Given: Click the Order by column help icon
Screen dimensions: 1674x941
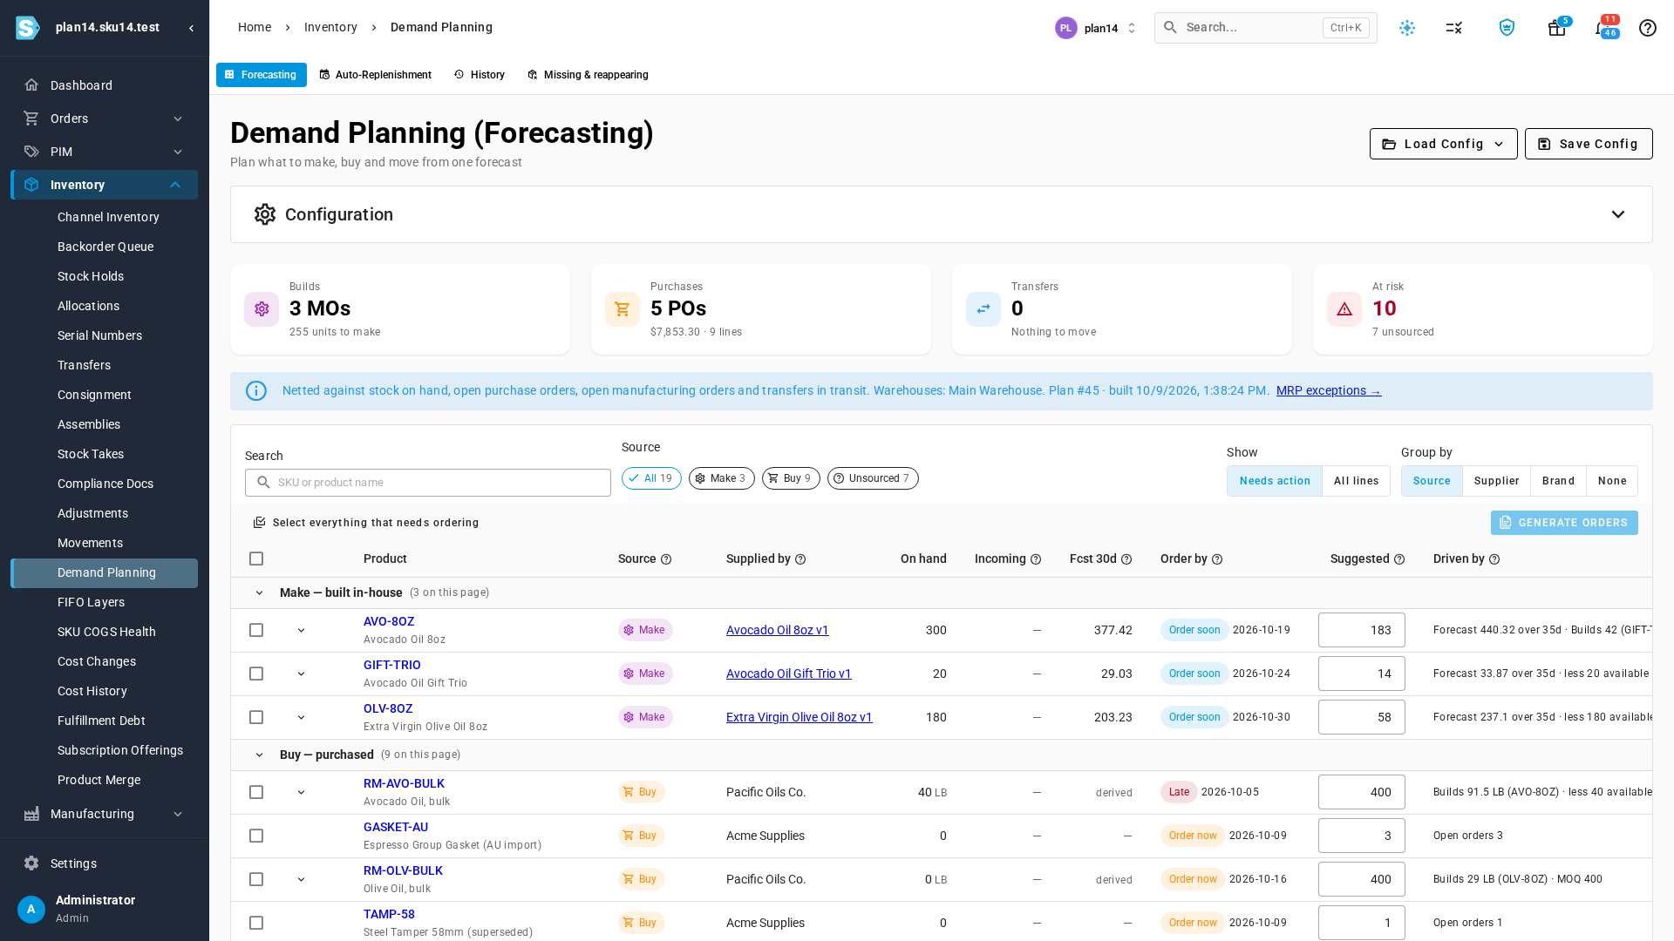Looking at the screenshot, I should click(x=1217, y=559).
